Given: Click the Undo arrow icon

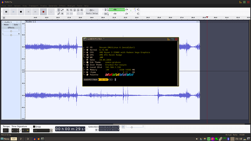Looking at the screenshot, I should click(x=78, y=13).
